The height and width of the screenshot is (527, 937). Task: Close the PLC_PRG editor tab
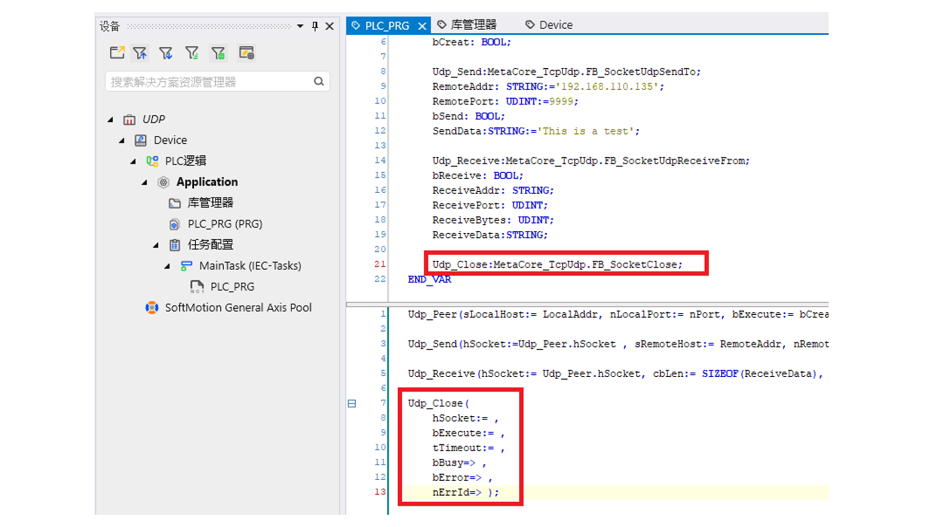point(422,26)
